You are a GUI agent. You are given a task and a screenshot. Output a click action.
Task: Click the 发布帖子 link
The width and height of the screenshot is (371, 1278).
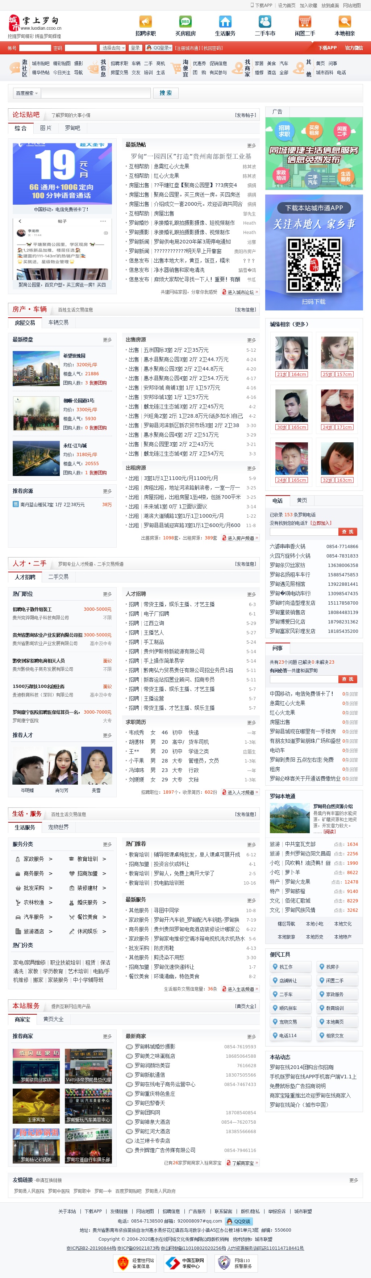click(x=246, y=115)
